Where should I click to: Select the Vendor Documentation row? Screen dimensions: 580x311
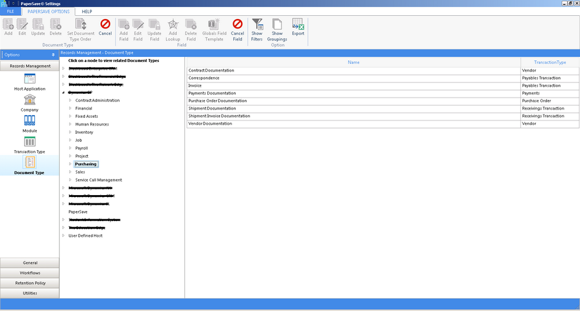[383, 124]
